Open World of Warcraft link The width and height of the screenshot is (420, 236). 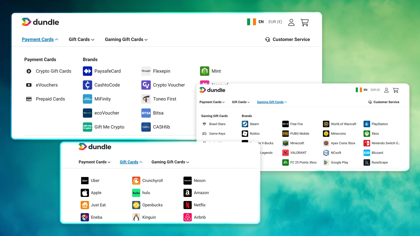click(340, 124)
